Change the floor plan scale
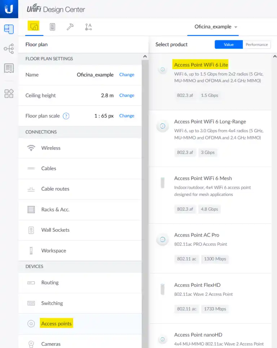This screenshot has height=348, width=277. pos(127,116)
